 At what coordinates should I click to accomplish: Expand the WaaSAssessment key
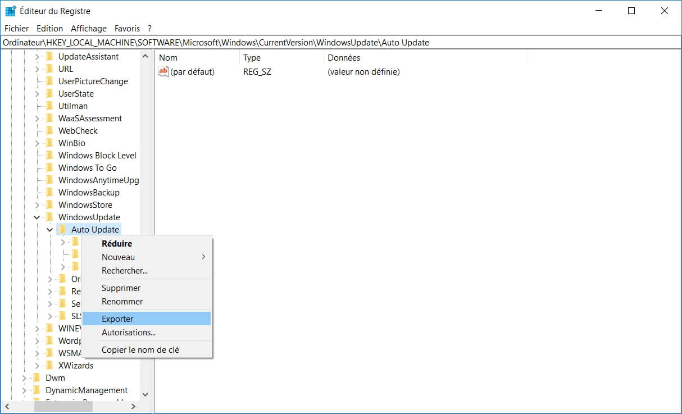pyautogui.click(x=37, y=118)
